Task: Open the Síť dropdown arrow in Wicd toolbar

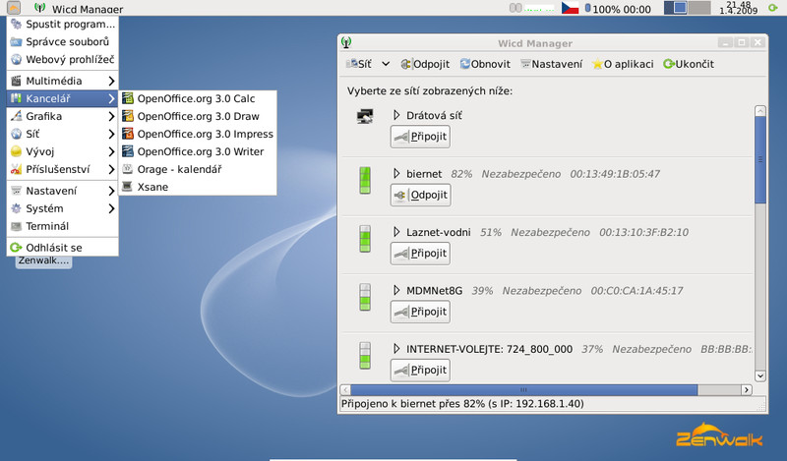Action: 386,64
